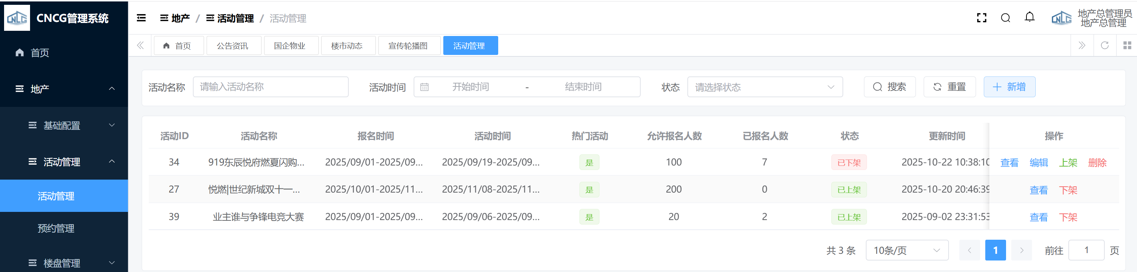
Task: Focus the 活动名称 search input field
Action: click(x=270, y=87)
